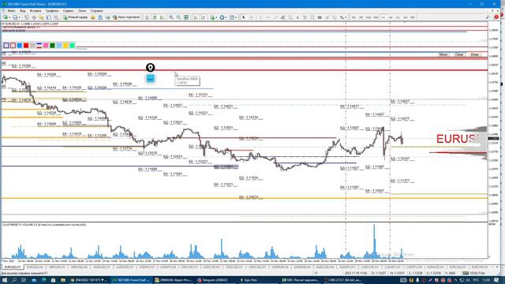Click the Clear button on chart

tap(459, 54)
